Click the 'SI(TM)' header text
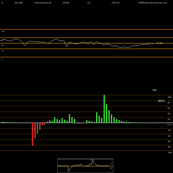 tap(66, 3)
